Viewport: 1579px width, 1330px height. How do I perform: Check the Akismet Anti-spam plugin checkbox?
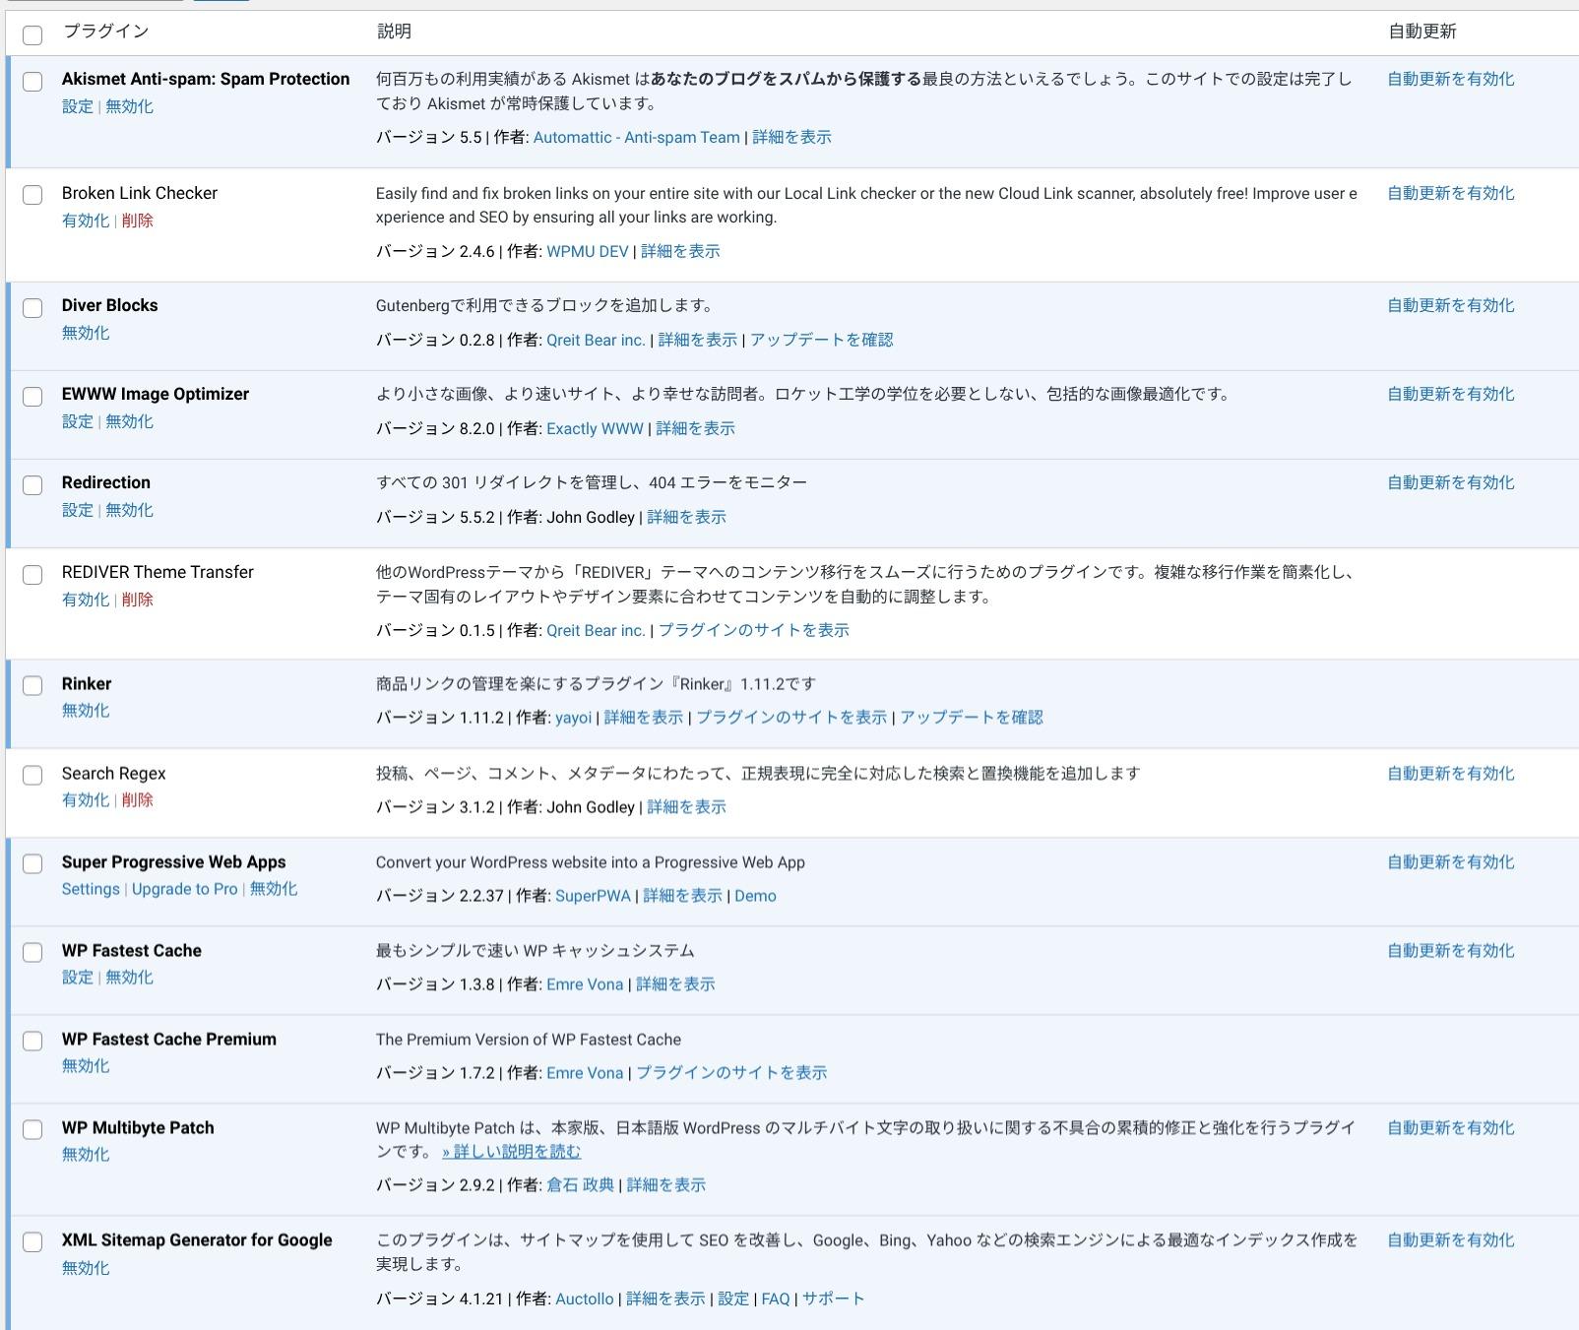tap(32, 82)
